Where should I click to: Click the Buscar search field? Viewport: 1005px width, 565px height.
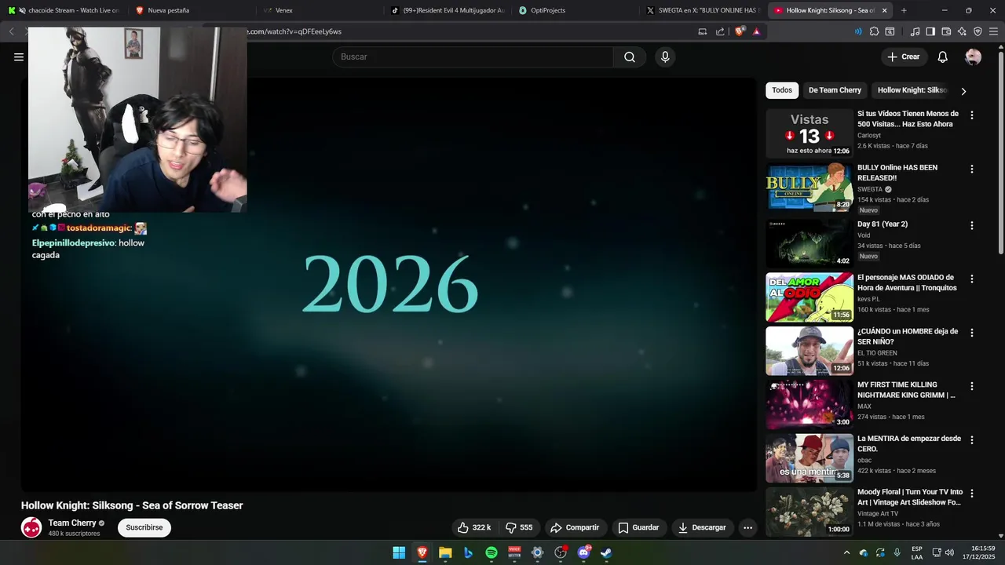(473, 56)
